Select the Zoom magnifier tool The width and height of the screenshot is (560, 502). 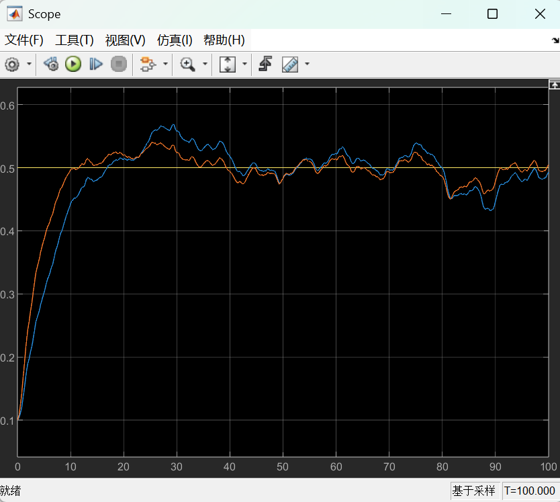(x=187, y=65)
